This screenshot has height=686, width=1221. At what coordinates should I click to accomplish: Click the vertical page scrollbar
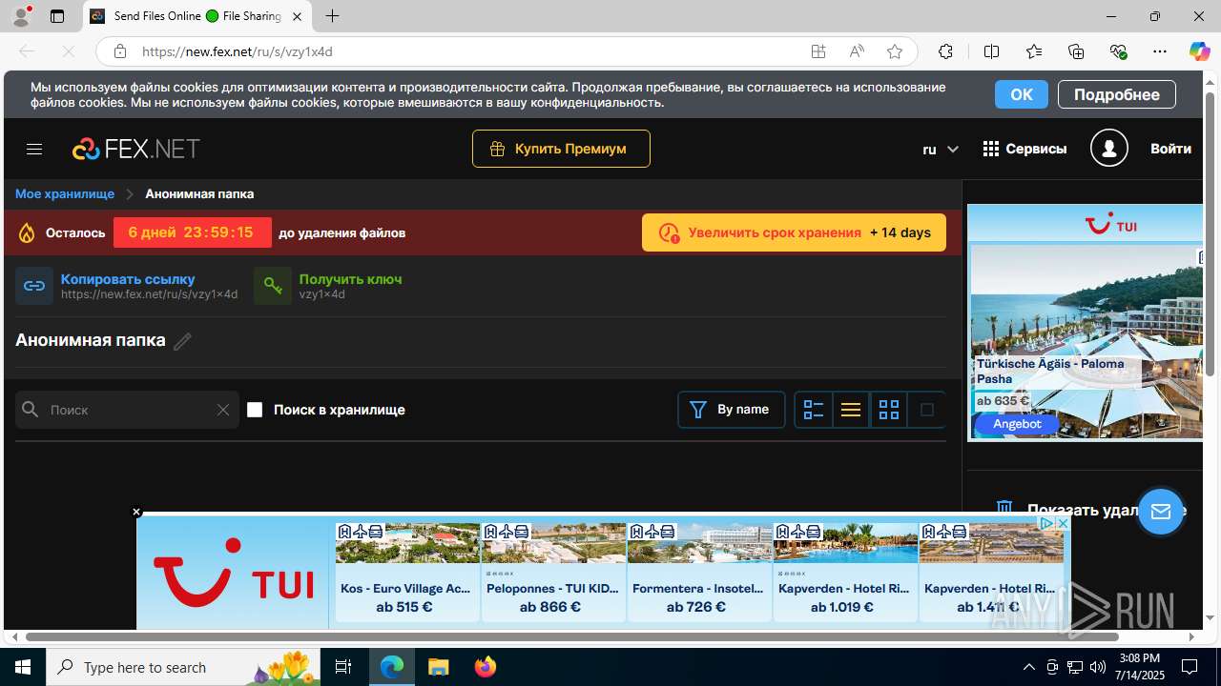[x=1211, y=233]
